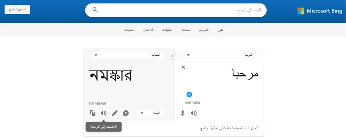Suggest an edit with pencil icon
Image resolution: width=346 pixels, height=138 pixels.
click(x=115, y=113)
